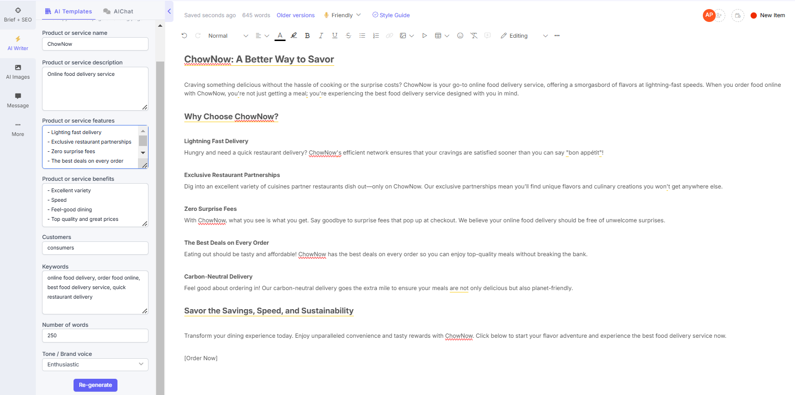Open the Friendly tone dropdown
This screenshot has width=795, height=395.
point(342,15)
